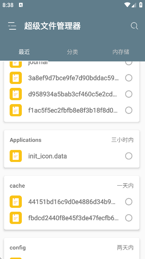Select the radio circle for 44151bd16c9d0e4886d34b9
Screen dimensions: 145x259
point(129,202)
